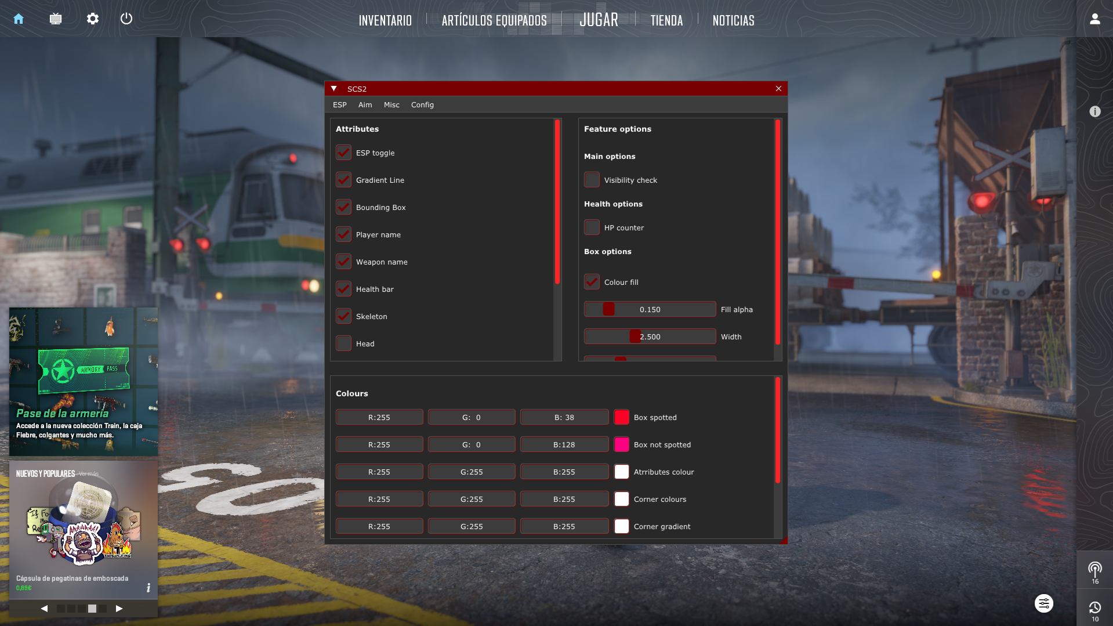Toggle the Weapon name checkbox
Image resolution: width=1113 pixels, height=626 pixels.
point(343,262)
